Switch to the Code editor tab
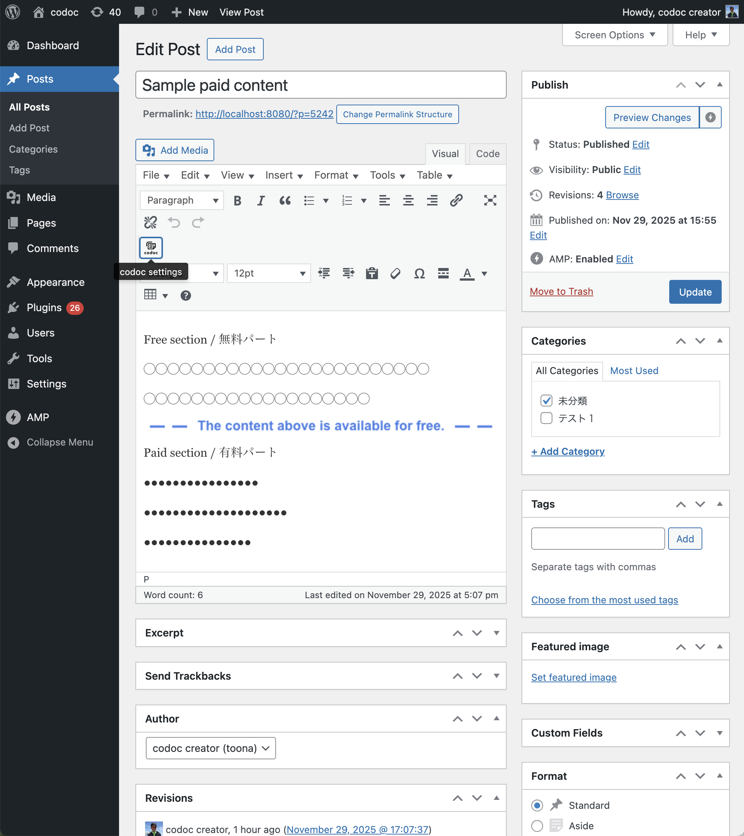Viewport: 744px width, 836px height. tap(487, 154)
